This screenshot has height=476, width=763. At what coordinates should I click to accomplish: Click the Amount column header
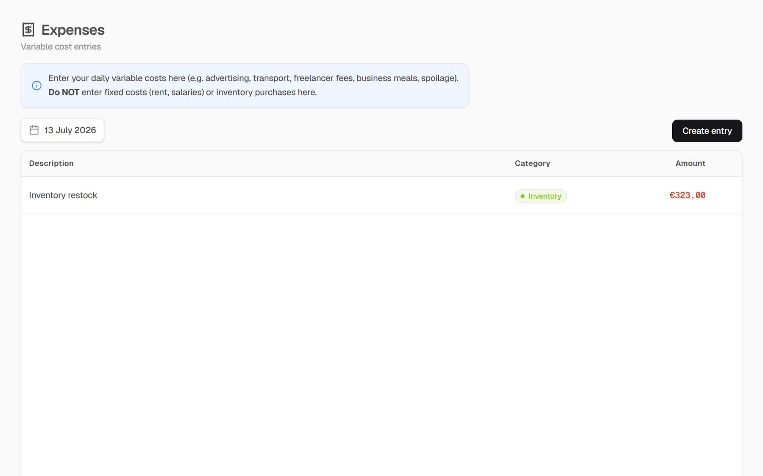[x=690, y=163]
